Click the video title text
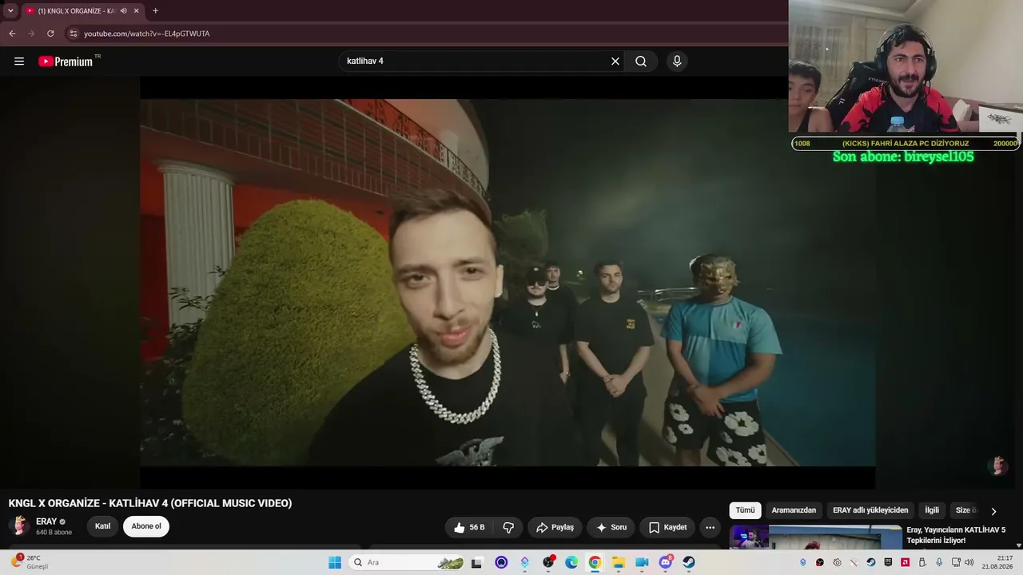Image resolution: width=1023 pixels, height=575 pixels. tap(150, 503)
